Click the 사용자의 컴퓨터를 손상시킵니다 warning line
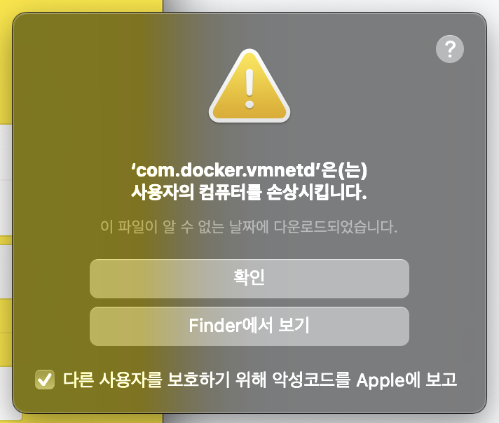 (x=249, y=192)
